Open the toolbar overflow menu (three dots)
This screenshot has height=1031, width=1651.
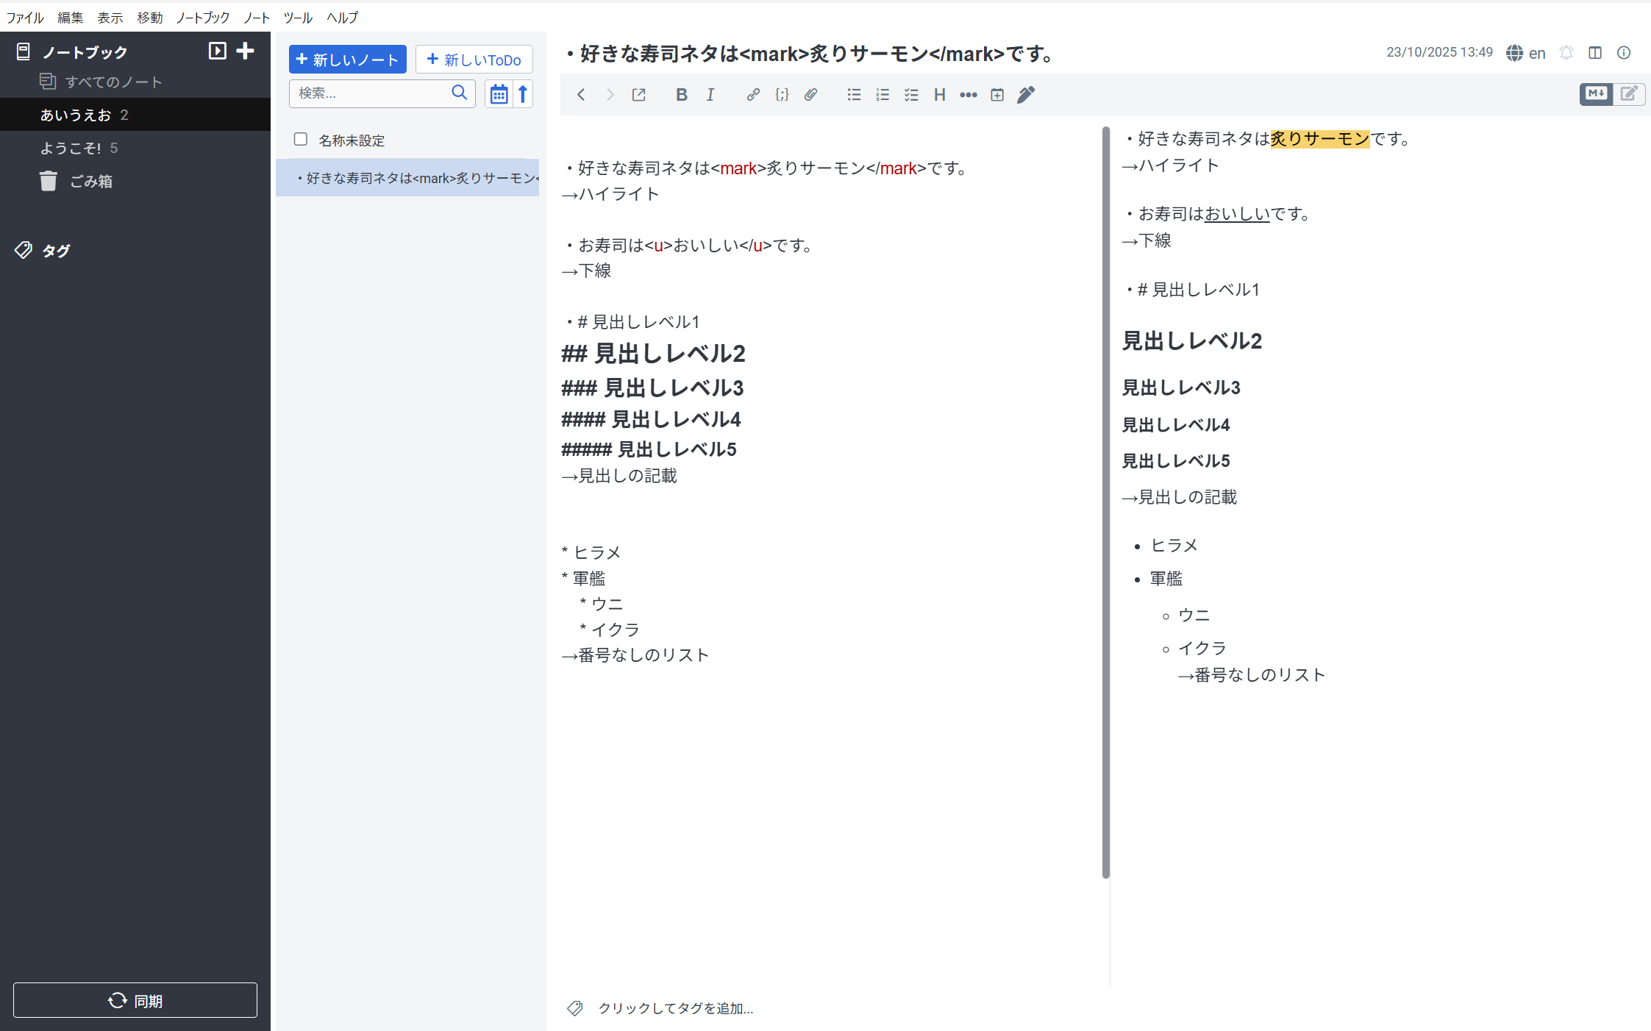(x=968, y=94)
